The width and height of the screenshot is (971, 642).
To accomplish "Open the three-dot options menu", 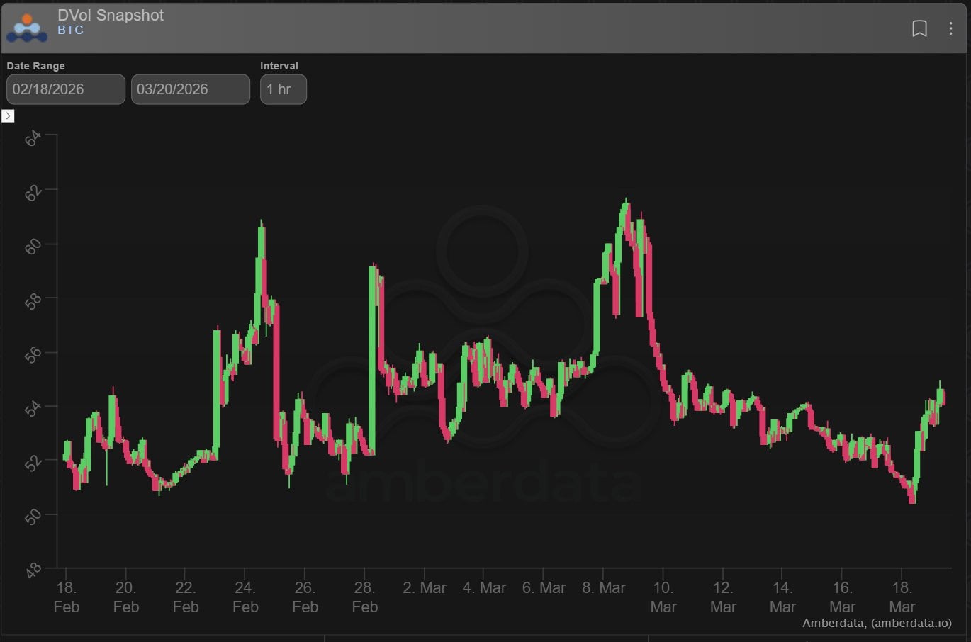I will (x=950, y=28).
